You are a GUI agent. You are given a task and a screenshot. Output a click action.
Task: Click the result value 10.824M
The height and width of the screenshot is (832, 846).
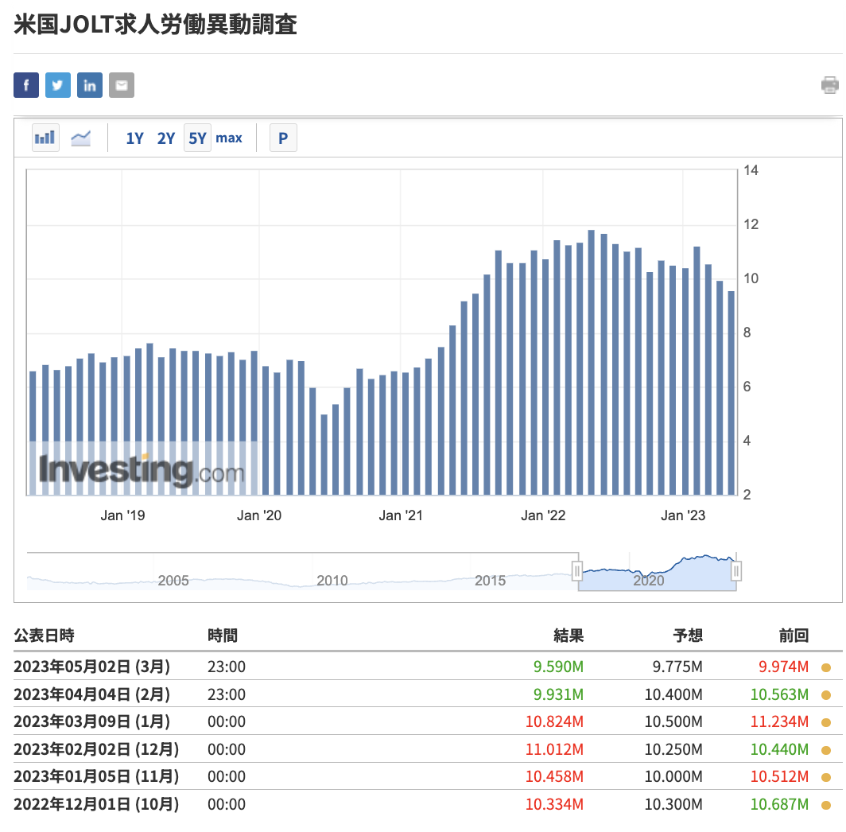(x=555, y=721)
